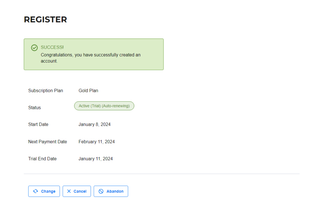322x203 pixels.
Task: Click the Trial End Date label
Action: (42, 159)
